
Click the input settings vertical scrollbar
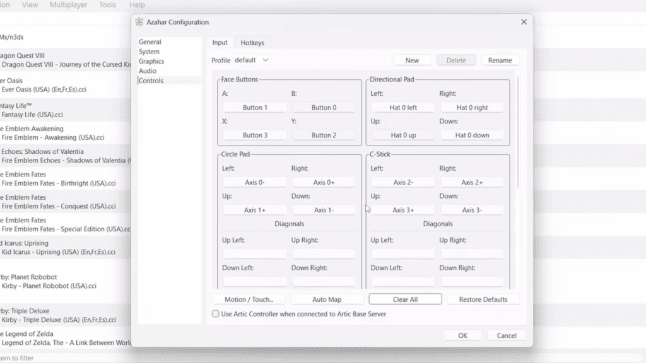[518, 132]
